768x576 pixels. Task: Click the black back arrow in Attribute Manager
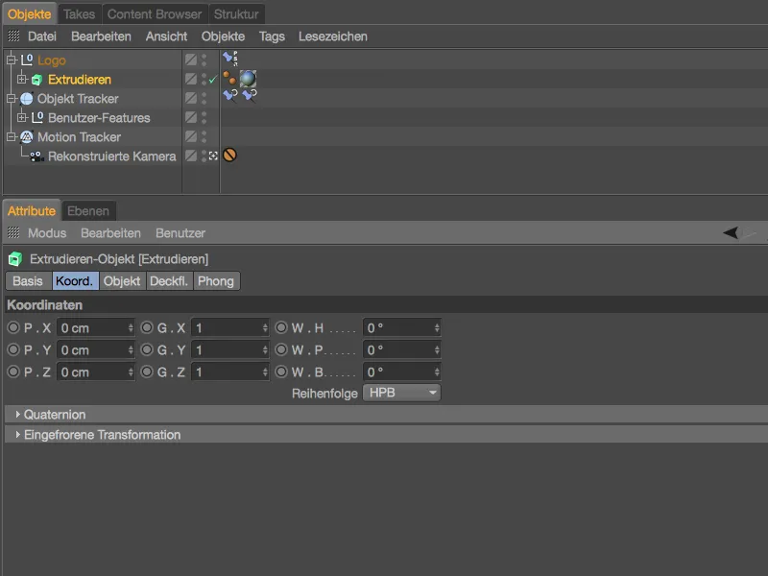point(731,232)
